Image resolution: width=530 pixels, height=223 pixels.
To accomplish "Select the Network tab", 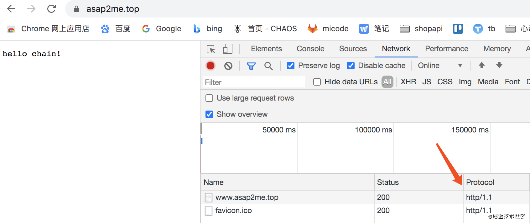I will click(396, 49).
